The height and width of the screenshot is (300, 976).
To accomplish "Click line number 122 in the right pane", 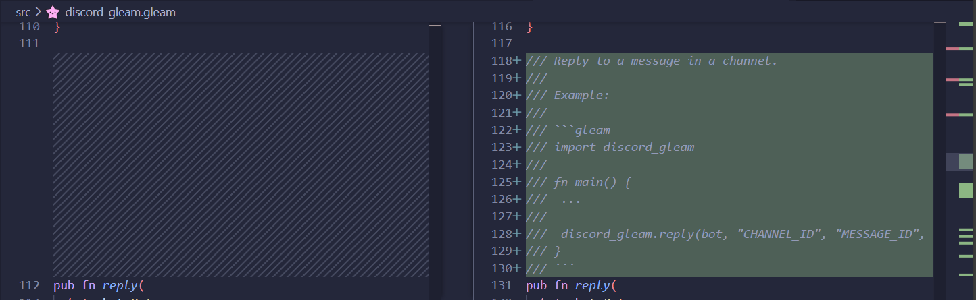I will pos(502,130).
